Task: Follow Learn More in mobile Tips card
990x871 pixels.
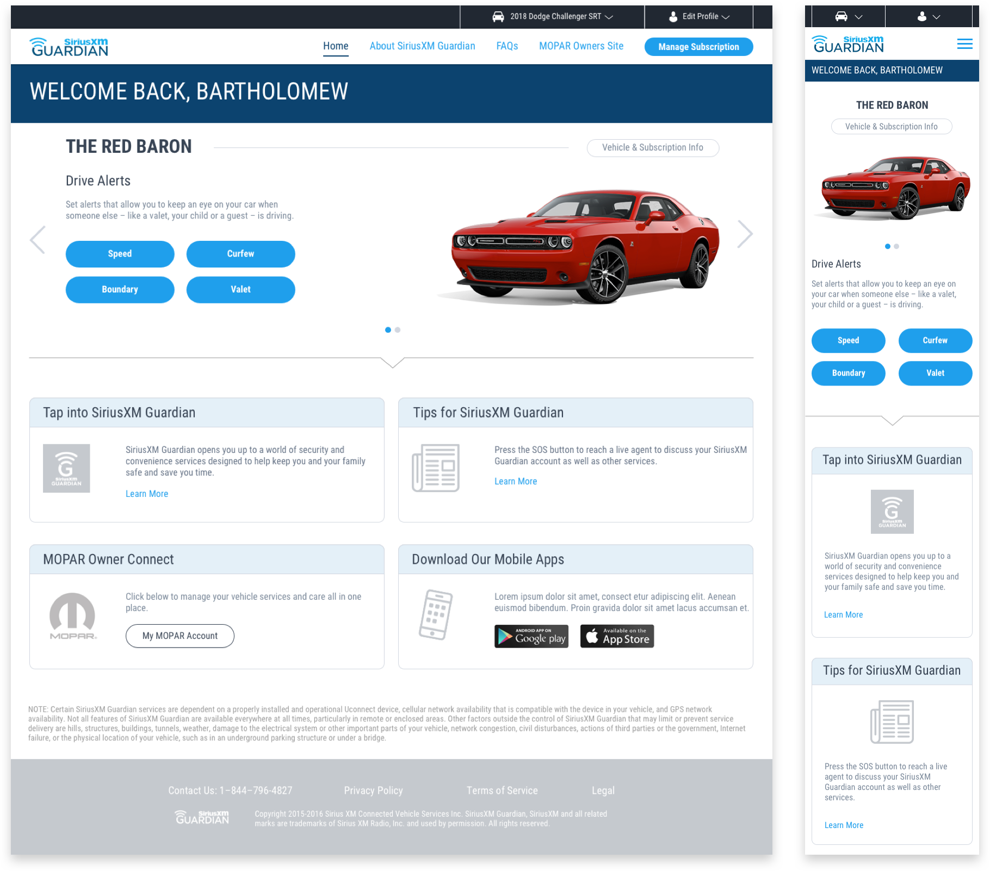Action: tap(844, 825)
